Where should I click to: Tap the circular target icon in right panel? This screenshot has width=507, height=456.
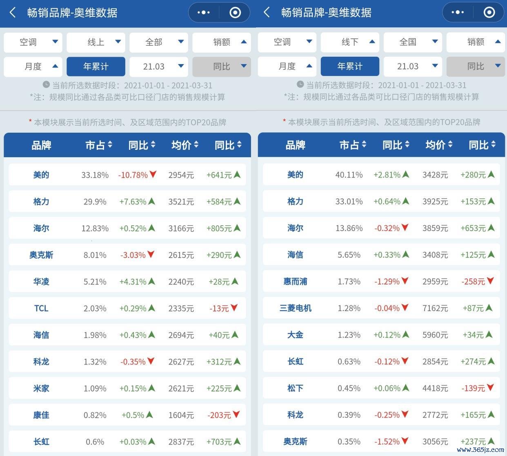click(489, 13)
